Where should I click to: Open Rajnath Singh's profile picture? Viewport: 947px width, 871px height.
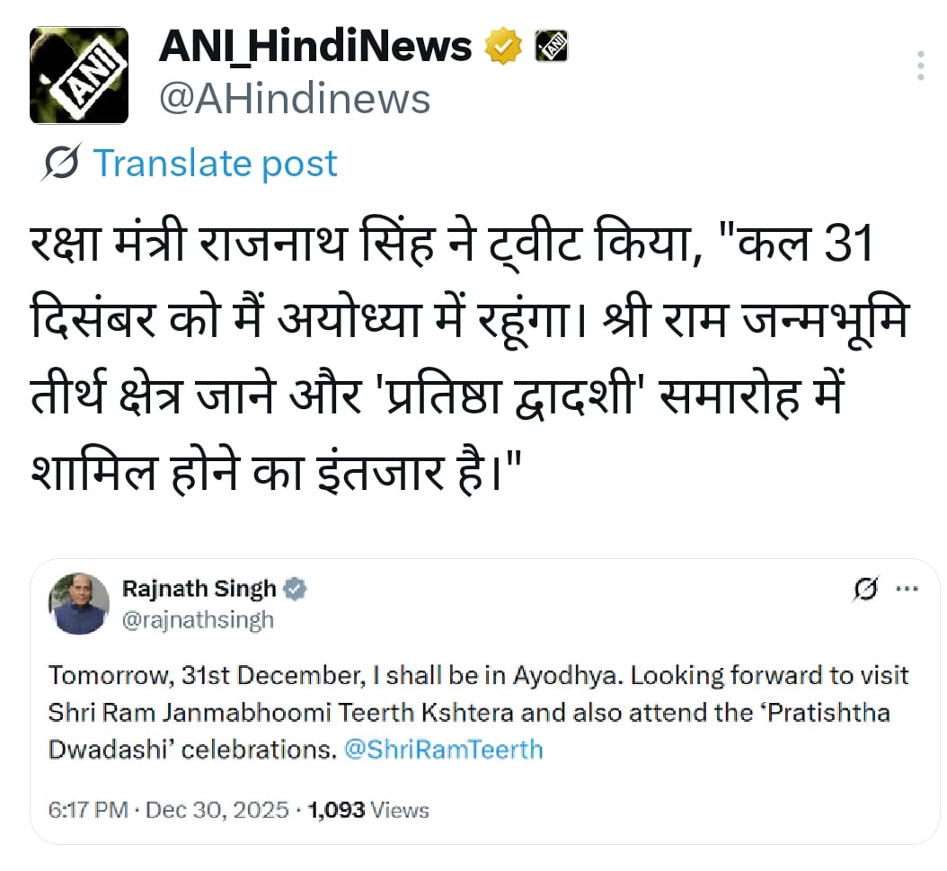(x=80, y=604)
